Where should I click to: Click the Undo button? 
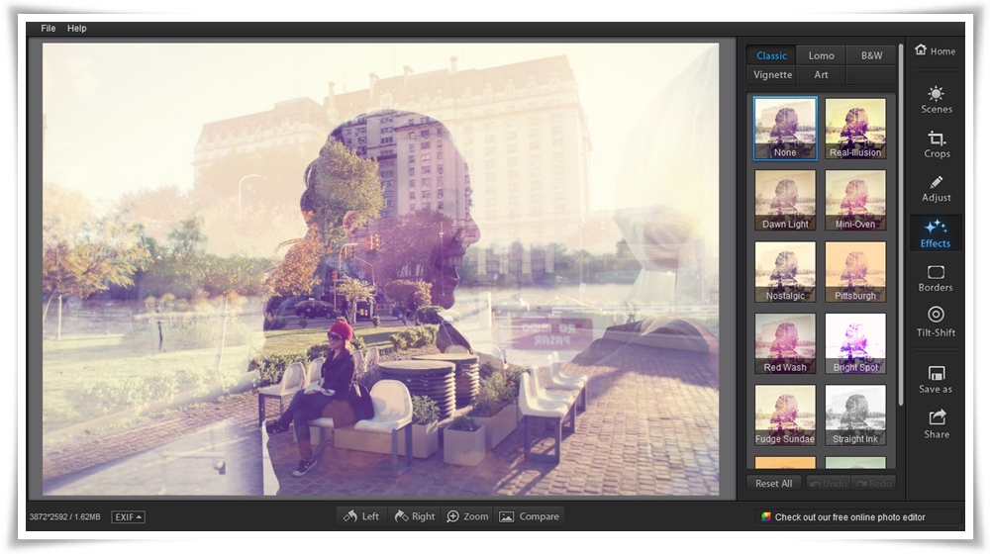(828, 484)
